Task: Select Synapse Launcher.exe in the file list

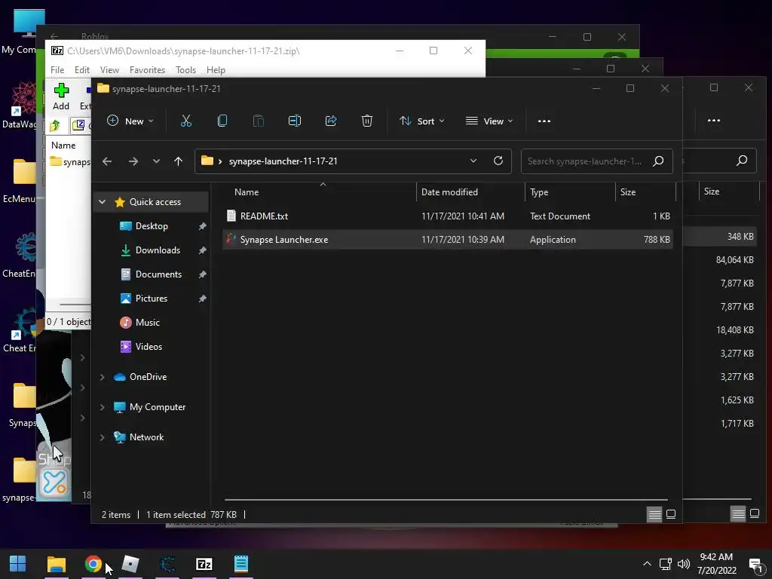Action: tap(447, 240)
